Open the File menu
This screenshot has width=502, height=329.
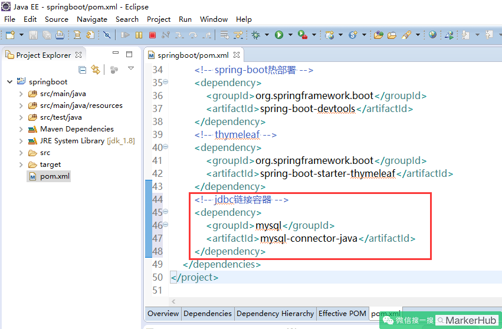coord(9,19)
